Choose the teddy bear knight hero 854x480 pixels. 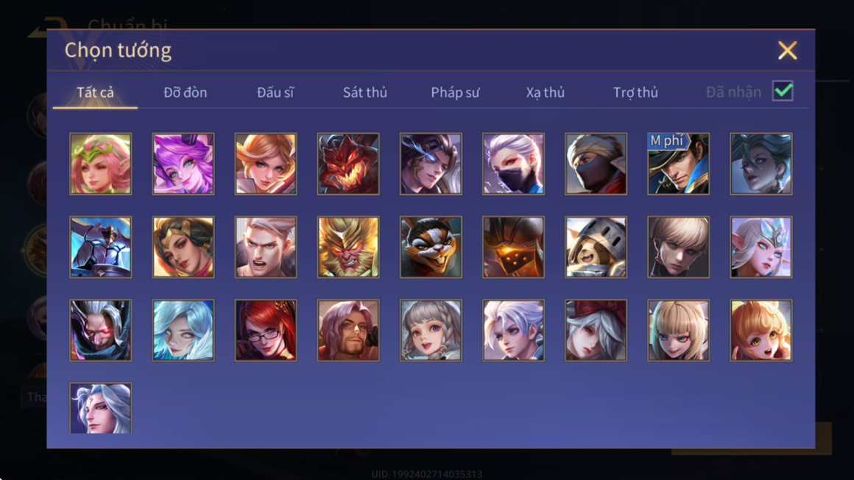(596, 247)
